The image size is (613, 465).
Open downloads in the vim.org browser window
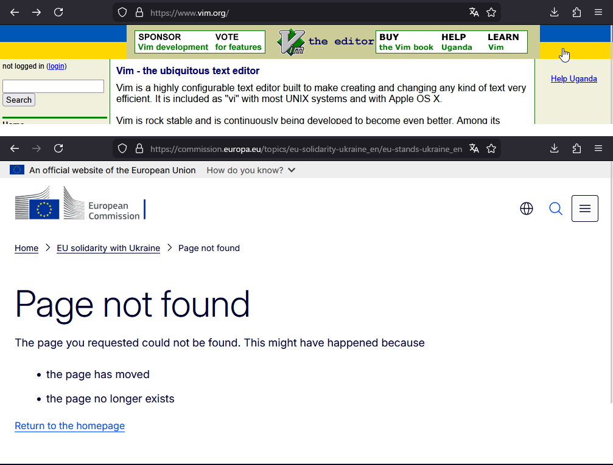[555, 13]
